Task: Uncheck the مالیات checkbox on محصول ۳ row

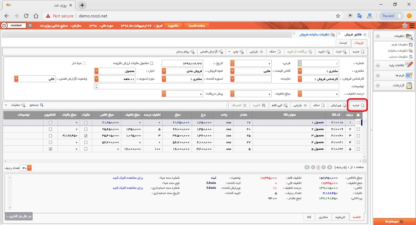Action: [86, 136]
